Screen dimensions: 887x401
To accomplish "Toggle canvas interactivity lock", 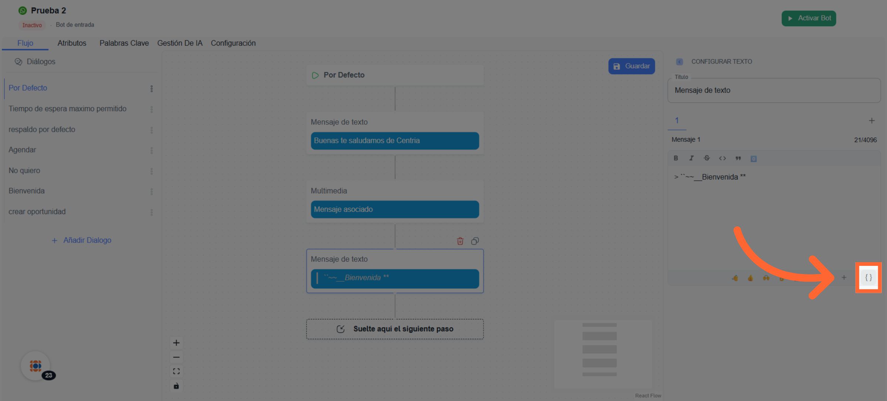I will coord(176,386).
